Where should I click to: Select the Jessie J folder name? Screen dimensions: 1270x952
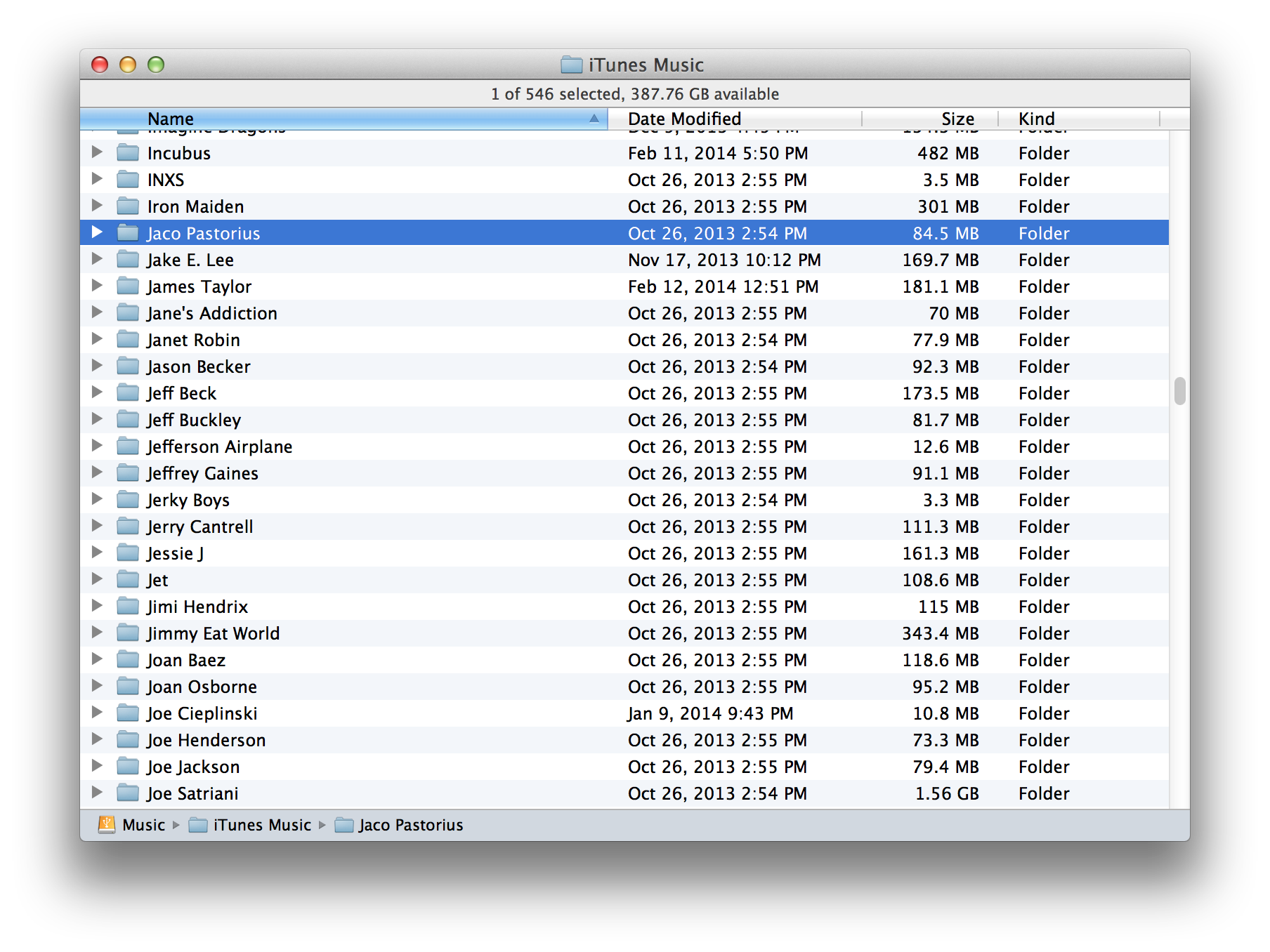tap(176, 553)
